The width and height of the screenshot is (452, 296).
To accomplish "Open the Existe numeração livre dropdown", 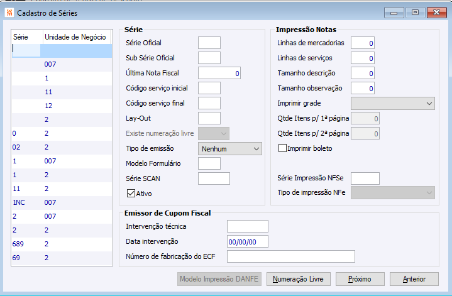I will [x=214, y=133].
